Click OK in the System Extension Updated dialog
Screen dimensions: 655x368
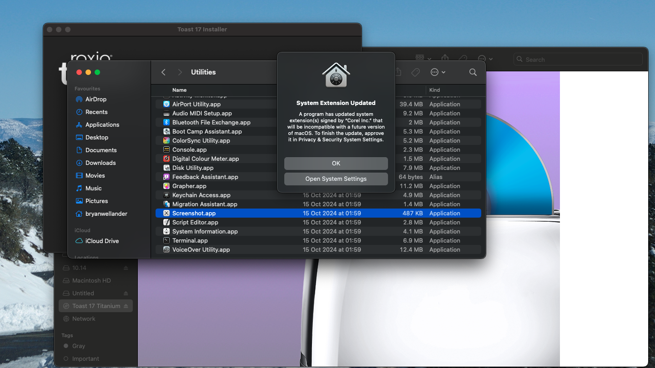click(x=336, y=164)
